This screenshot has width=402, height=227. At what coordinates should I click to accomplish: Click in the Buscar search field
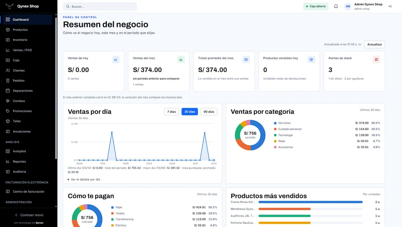pos(100,6)
